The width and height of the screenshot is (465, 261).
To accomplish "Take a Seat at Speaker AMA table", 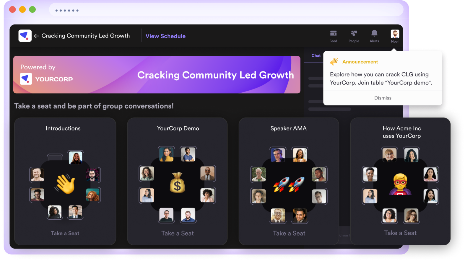I will pyautogui.click(x=289, y=233).
